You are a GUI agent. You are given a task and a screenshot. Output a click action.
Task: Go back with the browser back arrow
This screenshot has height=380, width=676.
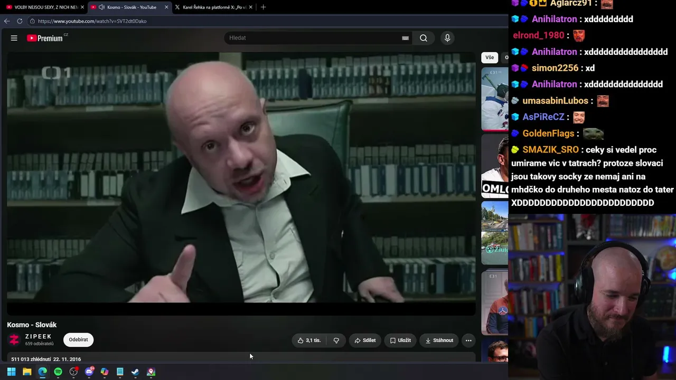click(x=7, y=21)
